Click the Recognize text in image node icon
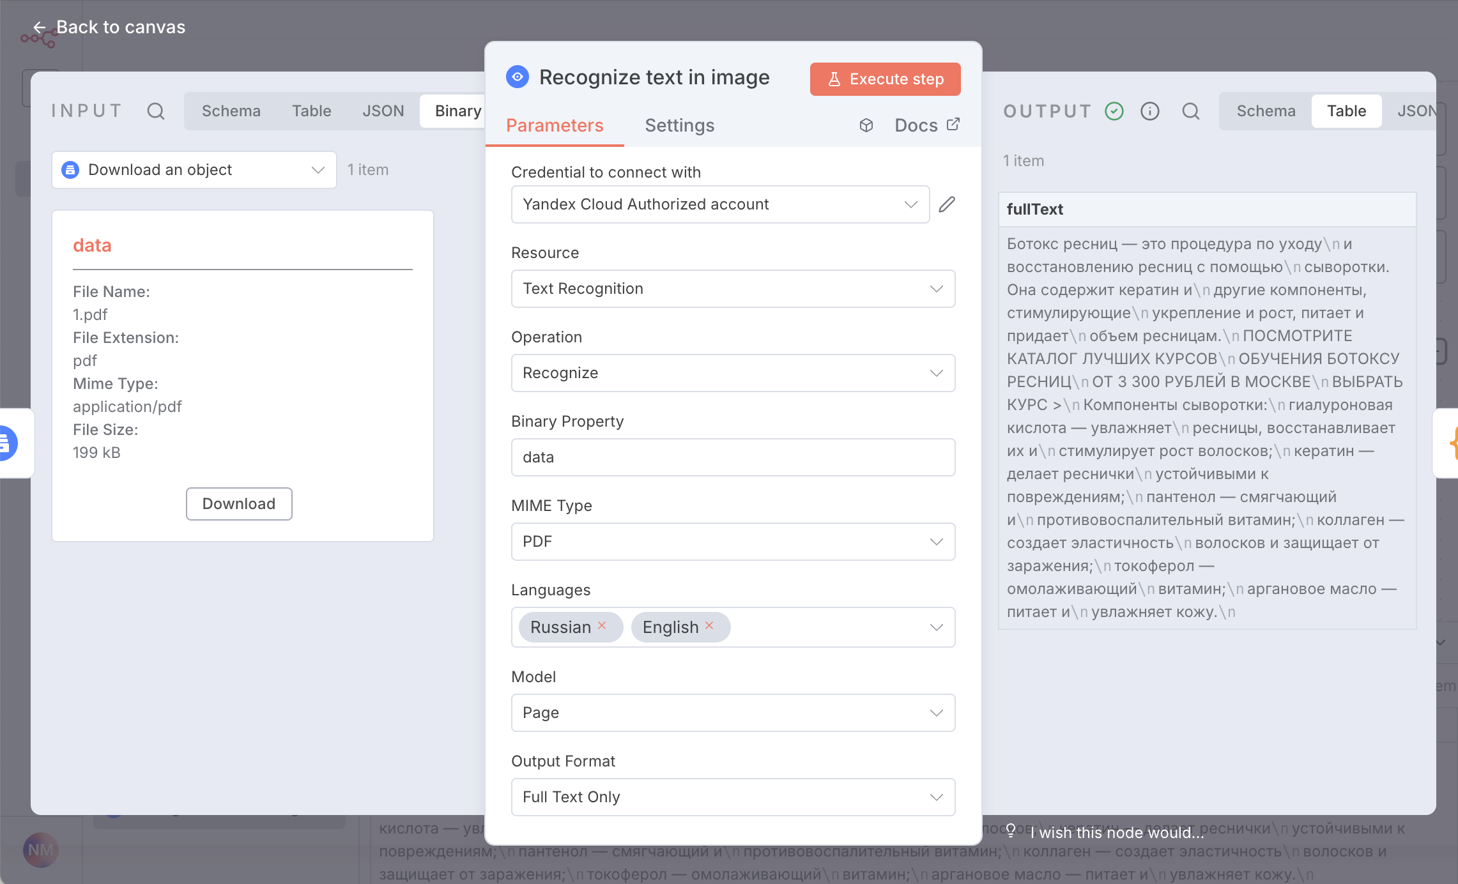 click(x=518, y=77)
